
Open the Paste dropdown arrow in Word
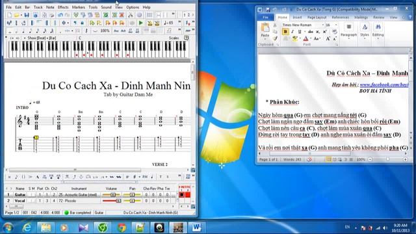click(265, 39)
